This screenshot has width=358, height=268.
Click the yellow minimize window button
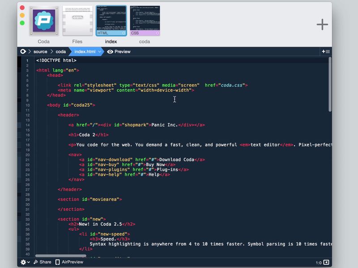tap(22, 15)
